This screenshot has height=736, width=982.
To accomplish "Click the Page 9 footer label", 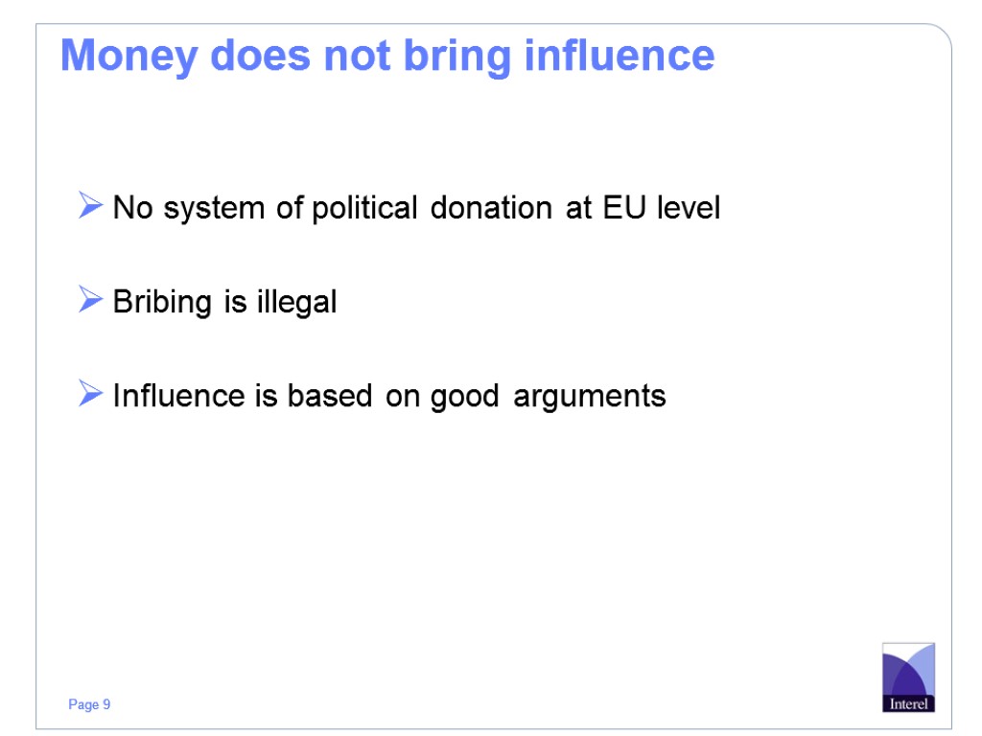I will tap(89, 704).
